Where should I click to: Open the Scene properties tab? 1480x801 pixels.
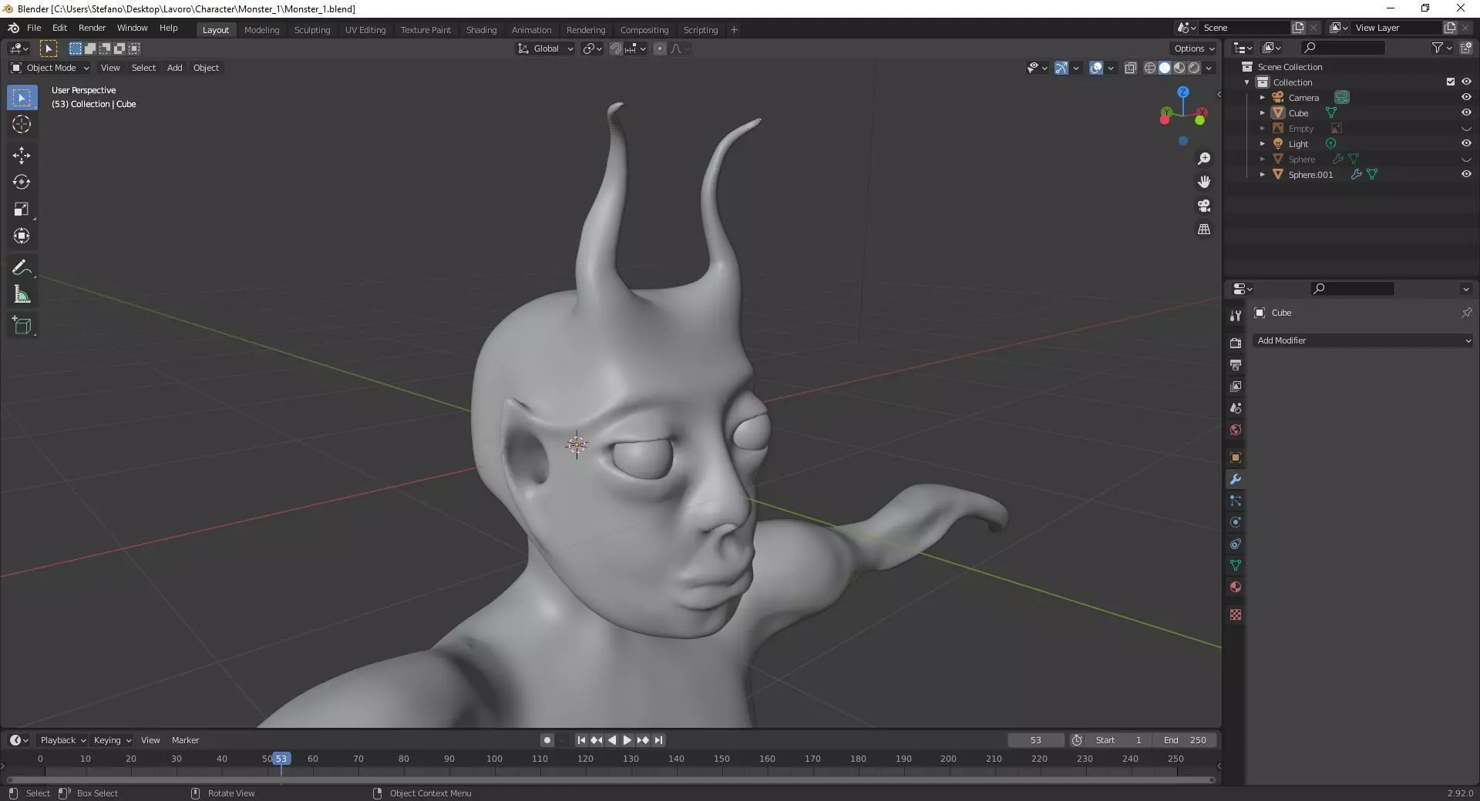click(x=1236, y=408)
